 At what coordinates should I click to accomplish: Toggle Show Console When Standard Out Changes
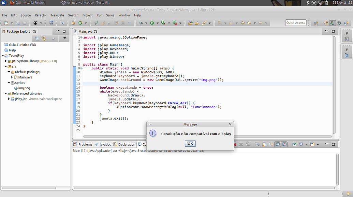coord(277,144)
